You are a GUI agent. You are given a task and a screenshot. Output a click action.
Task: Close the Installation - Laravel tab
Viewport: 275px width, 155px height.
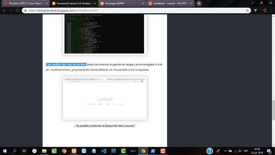click(x=191, y=3)
